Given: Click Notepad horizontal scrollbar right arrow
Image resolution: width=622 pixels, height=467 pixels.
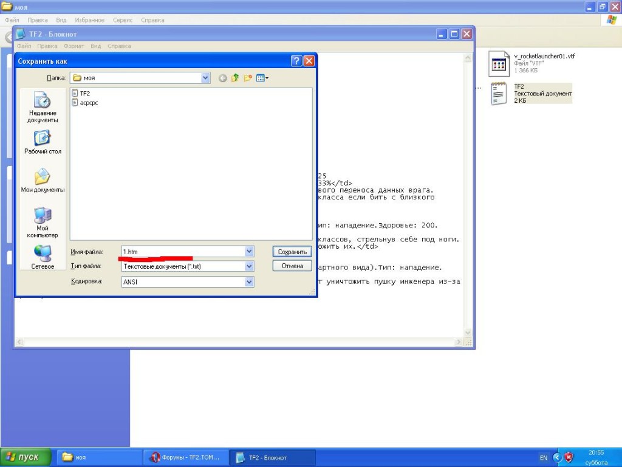Looking at the screenshot, I should 459,342.
